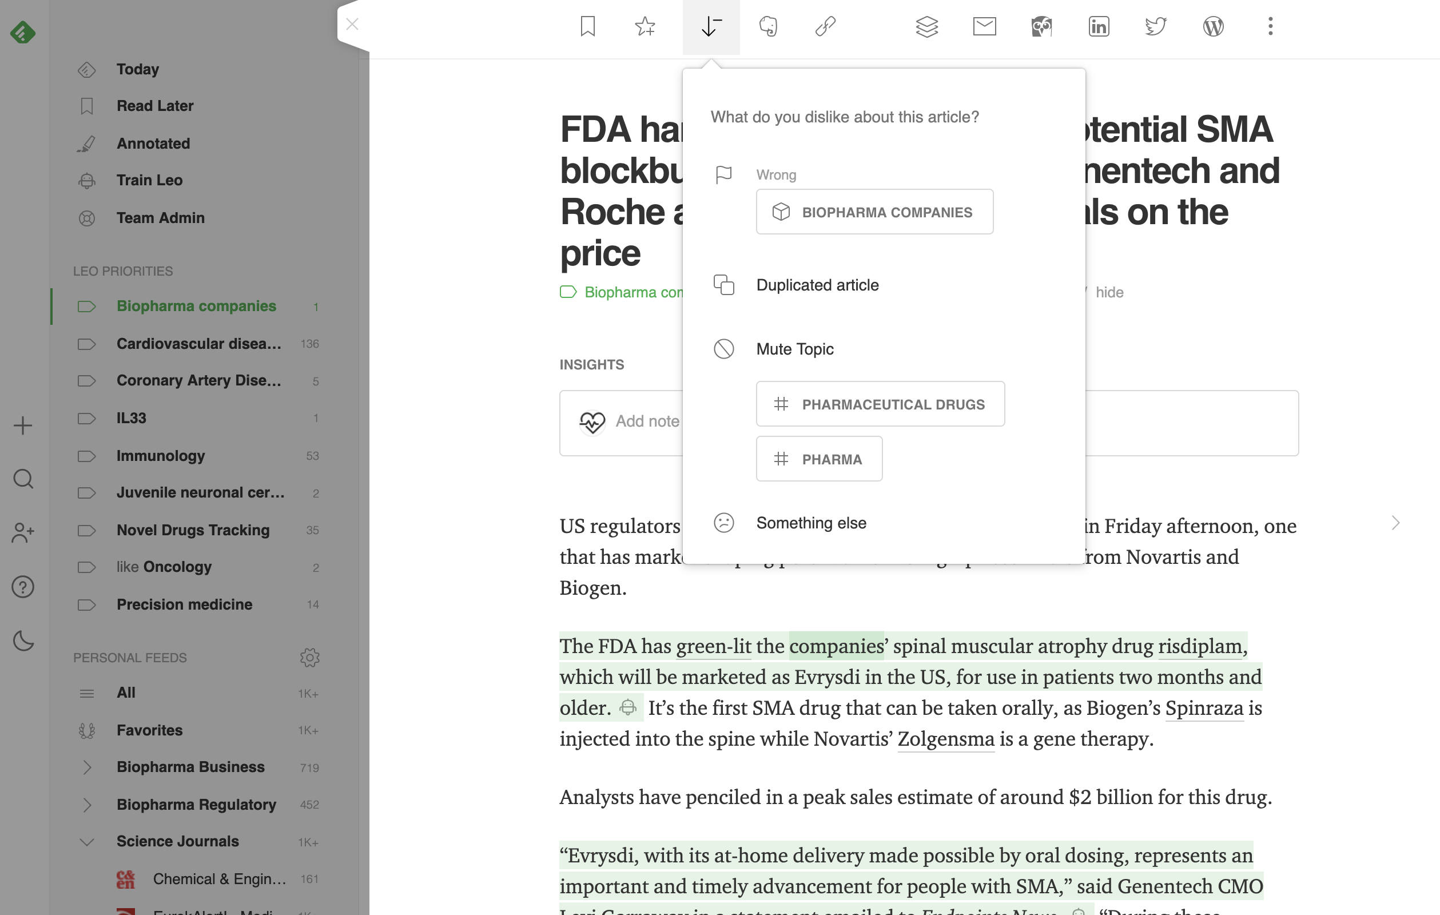Click the Read Later bookmark icon in toolbar
Image resolution: width=1440 pixels, height=915 pixels.
click(x=587, y=26)
